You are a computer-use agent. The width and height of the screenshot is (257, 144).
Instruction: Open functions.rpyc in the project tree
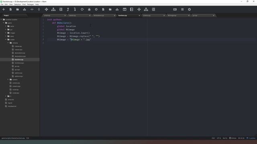point(19,63)
